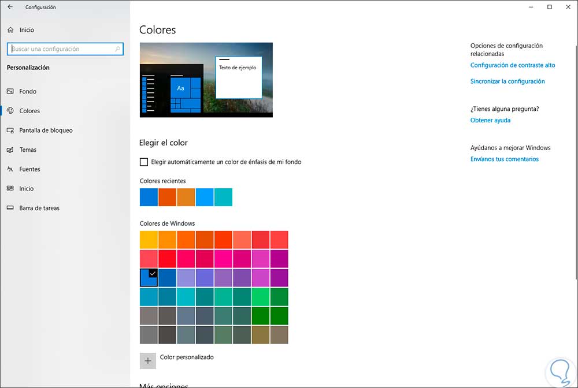Click the Obtener ayuda link
The width and height of the screenshot is (578, 388).
tap(490, 120)
